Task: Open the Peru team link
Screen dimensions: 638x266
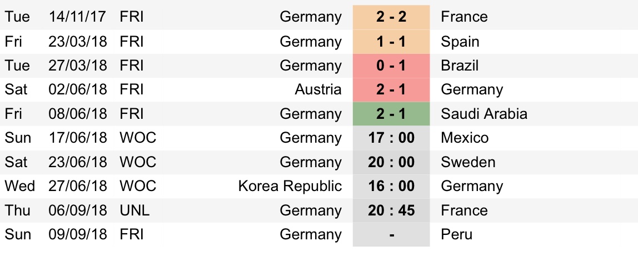Action: click(456, 235)
